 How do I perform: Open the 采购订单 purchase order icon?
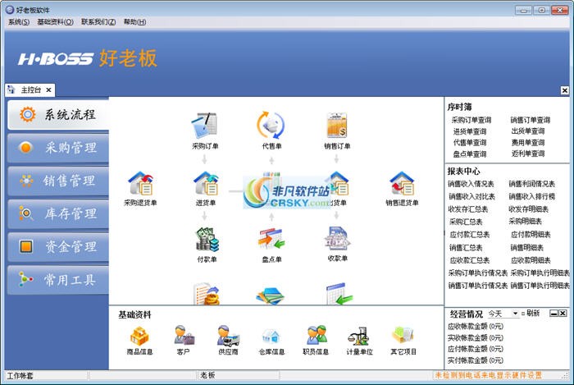pos(205,126)
